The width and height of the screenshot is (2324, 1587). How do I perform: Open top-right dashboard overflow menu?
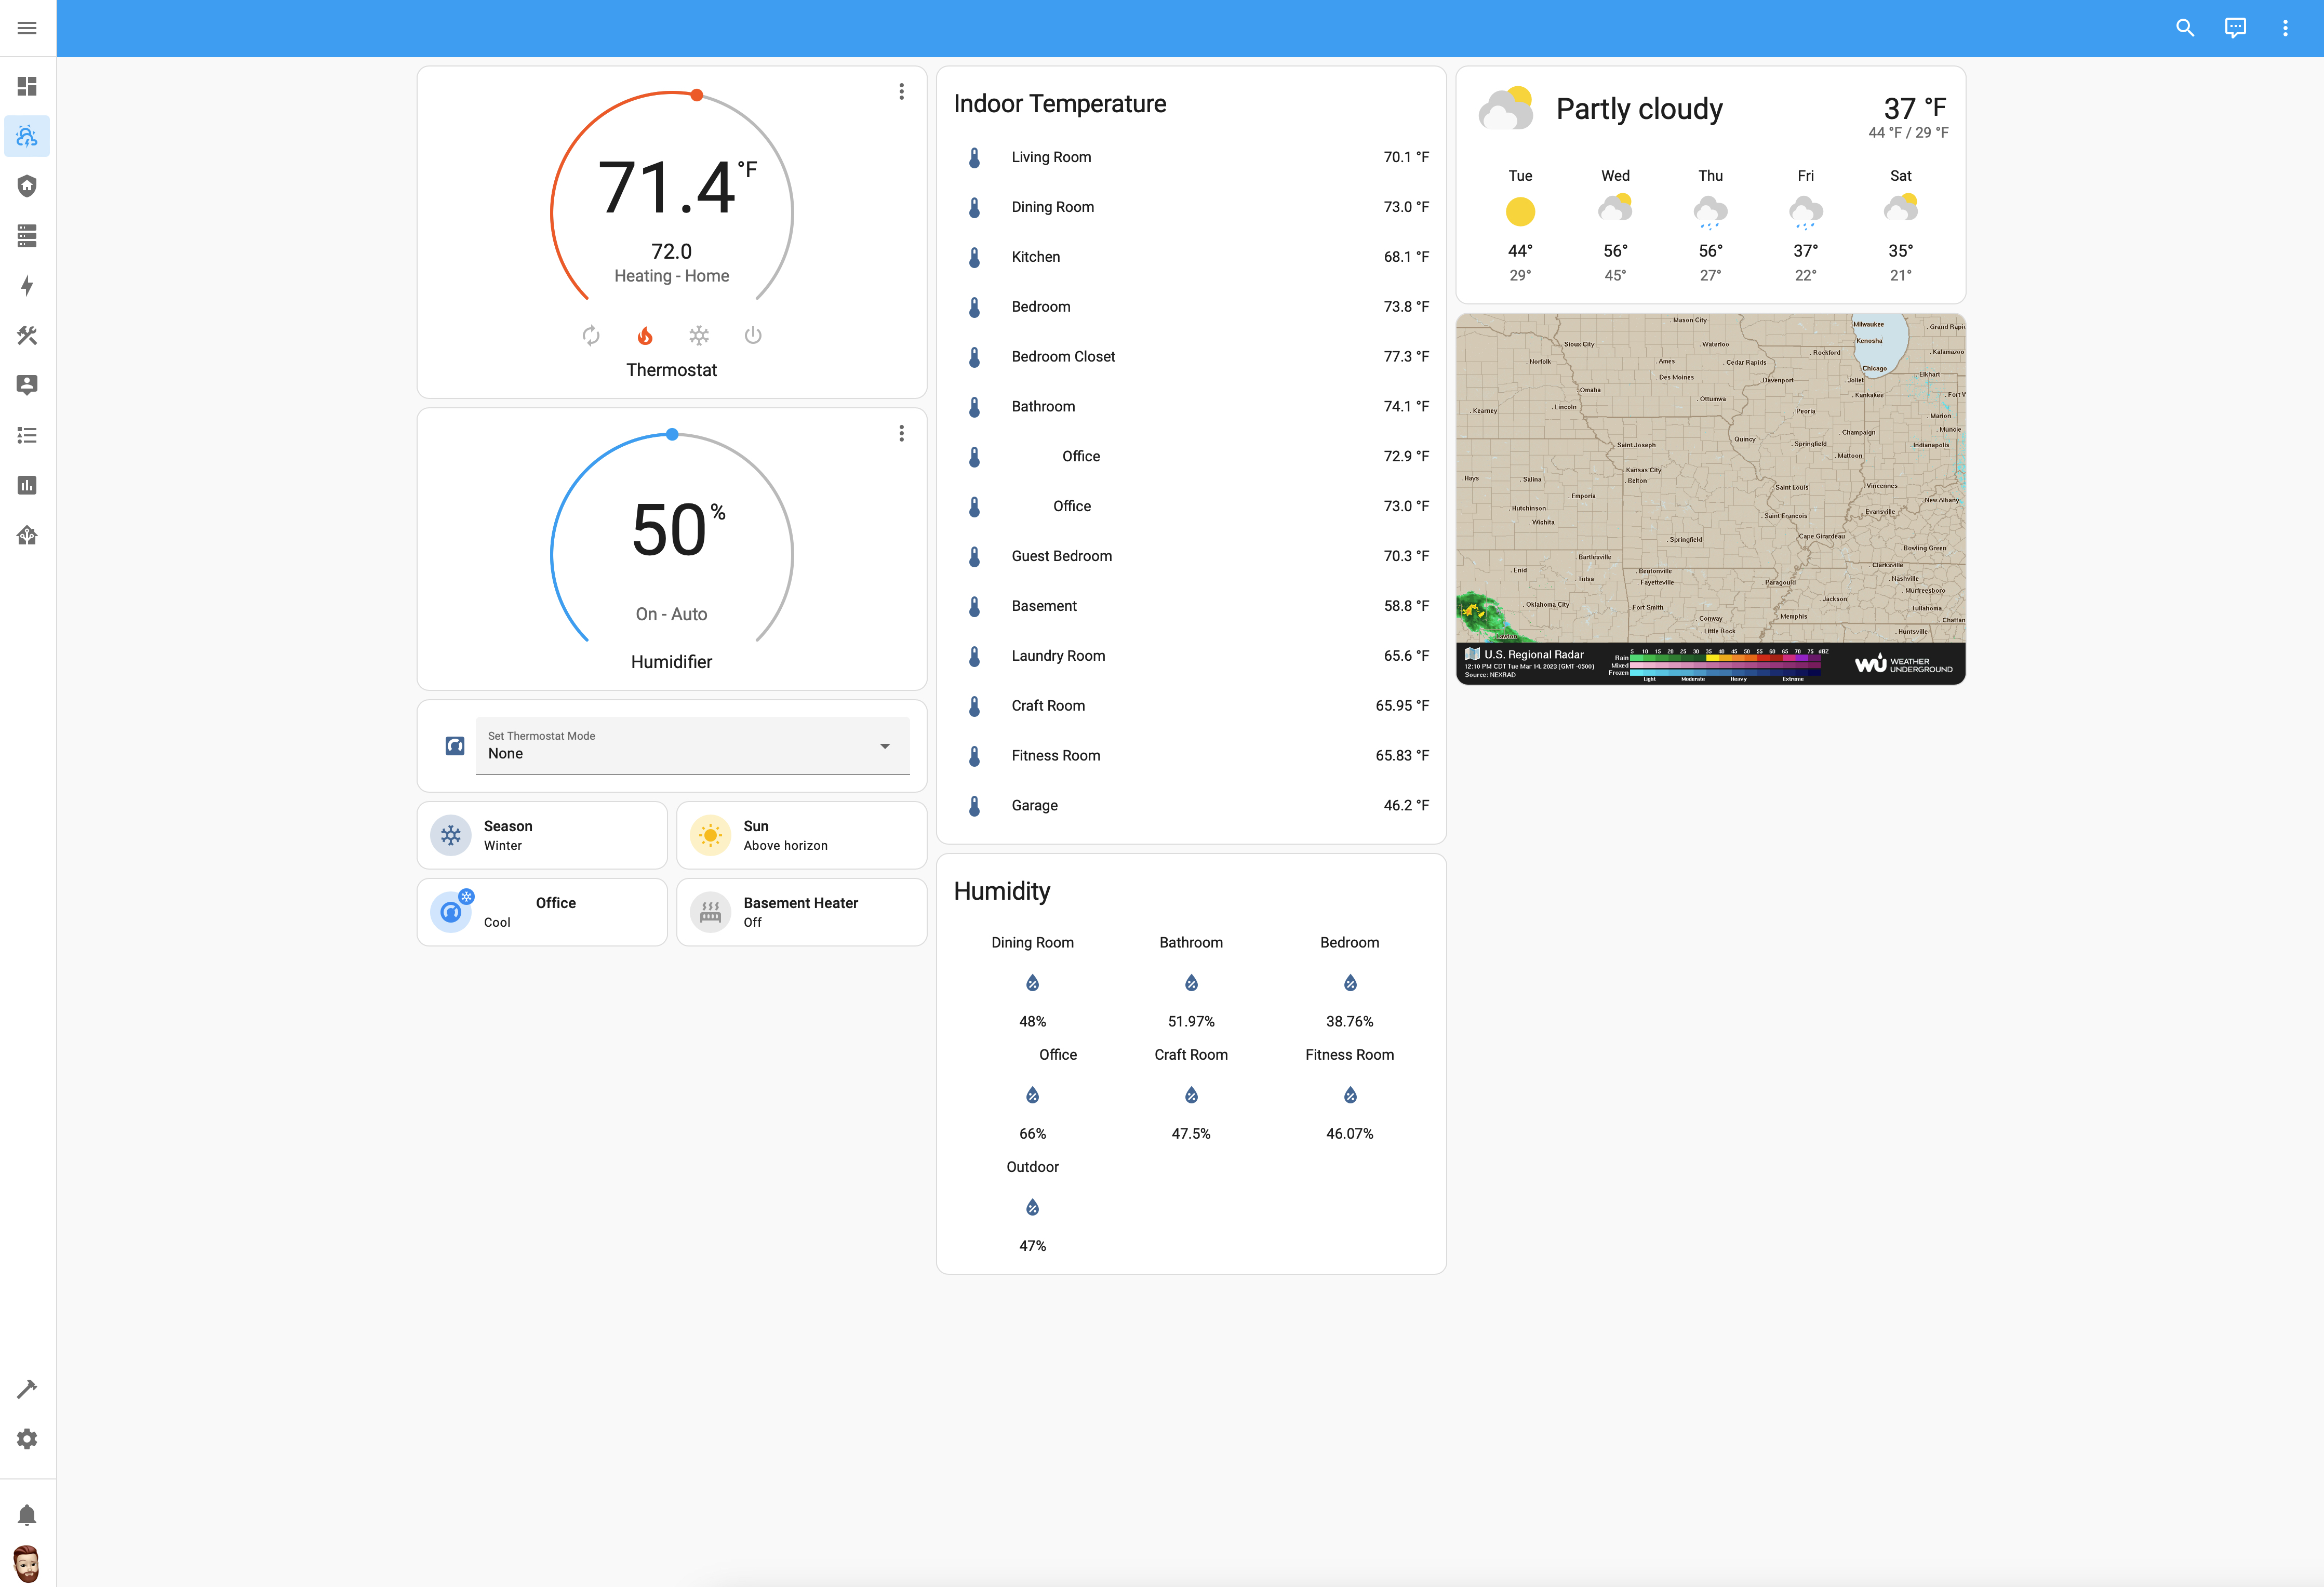click(2285, 28)
